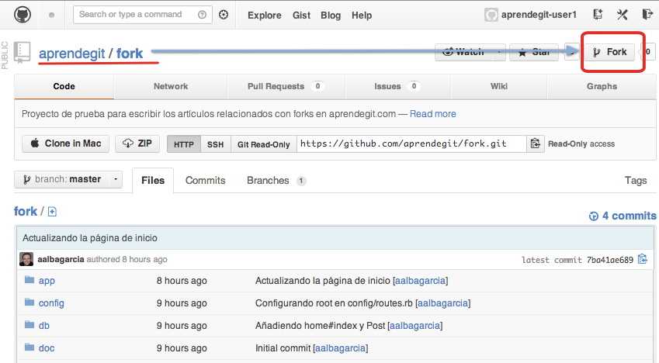Image resolution: width=659 pixels, height=363 pixels.
Task: Open account settings tools icon
Action: pyautogui.click(x=623, y=15)
